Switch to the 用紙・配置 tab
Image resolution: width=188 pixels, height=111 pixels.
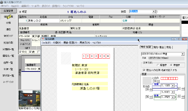(x=146, y=47)
